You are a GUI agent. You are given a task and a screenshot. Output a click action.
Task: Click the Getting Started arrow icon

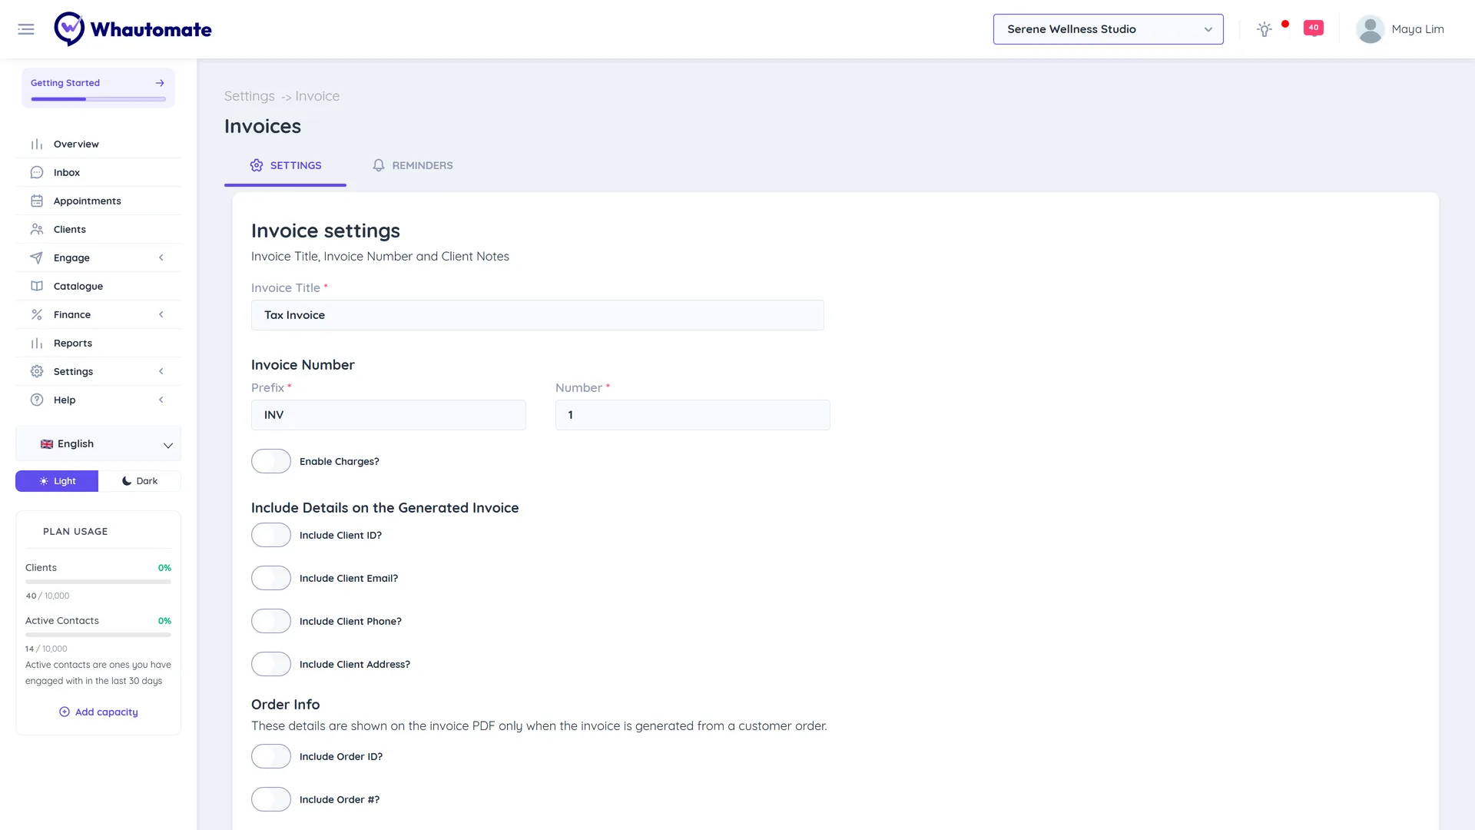pyautogui.click(x=160, y=83)
